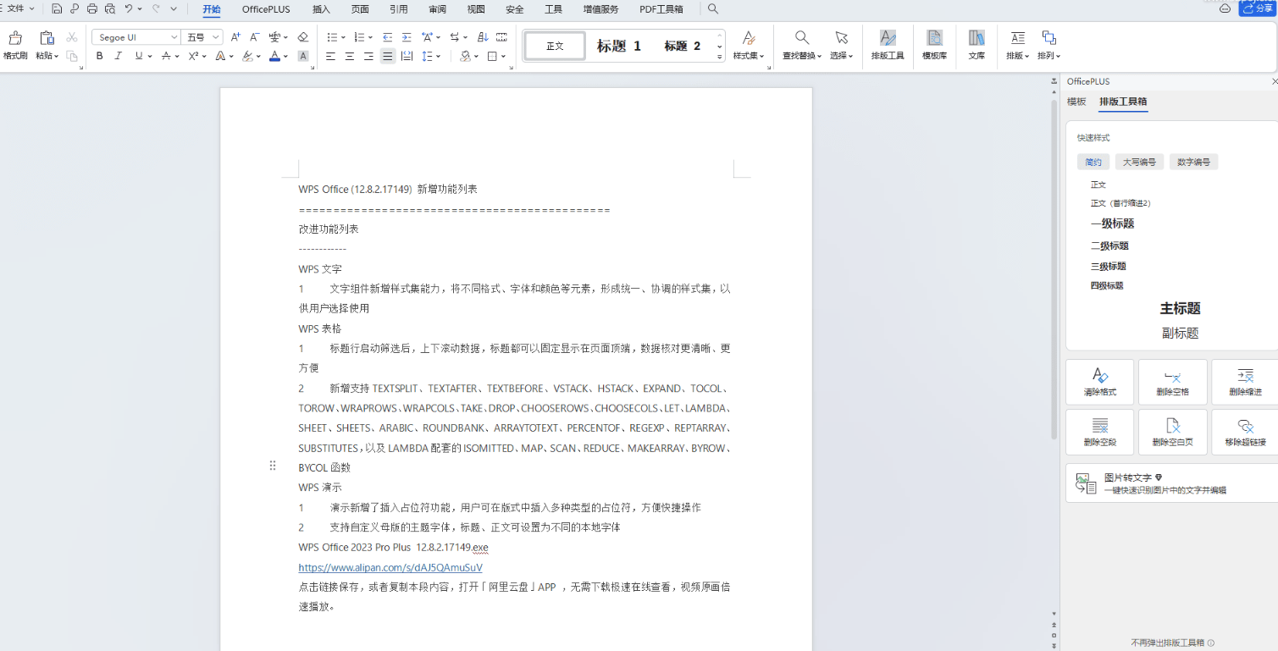Toggle Italic formatting
1278x651 pixels.
(118, 56)
